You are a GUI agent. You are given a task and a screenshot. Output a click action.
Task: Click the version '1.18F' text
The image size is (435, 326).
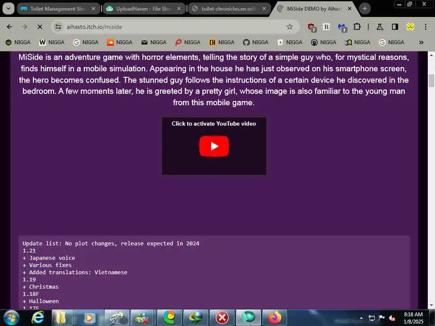coord(31,294)
